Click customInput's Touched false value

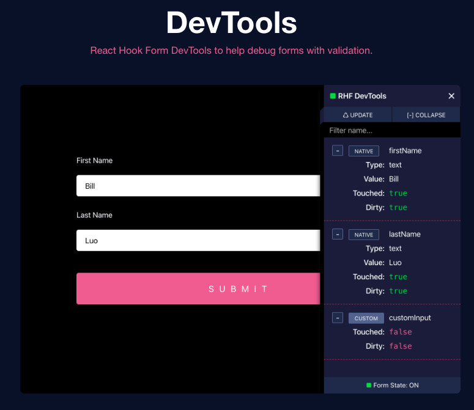(401, 332)
